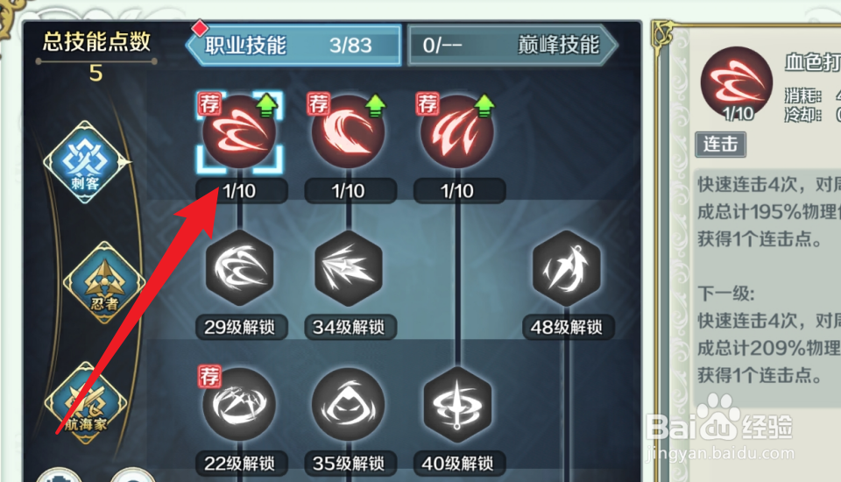The height and width of the screenshot is (482, 841).
Task: Click the locked dagger skill unlocking at 48级
Action: [567, 268]
